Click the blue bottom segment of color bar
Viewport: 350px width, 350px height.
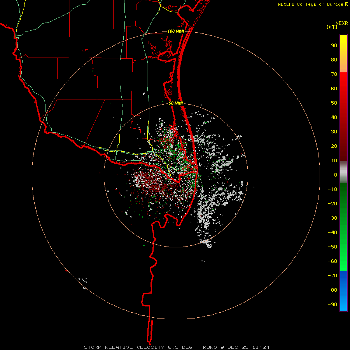click(343, 291)
